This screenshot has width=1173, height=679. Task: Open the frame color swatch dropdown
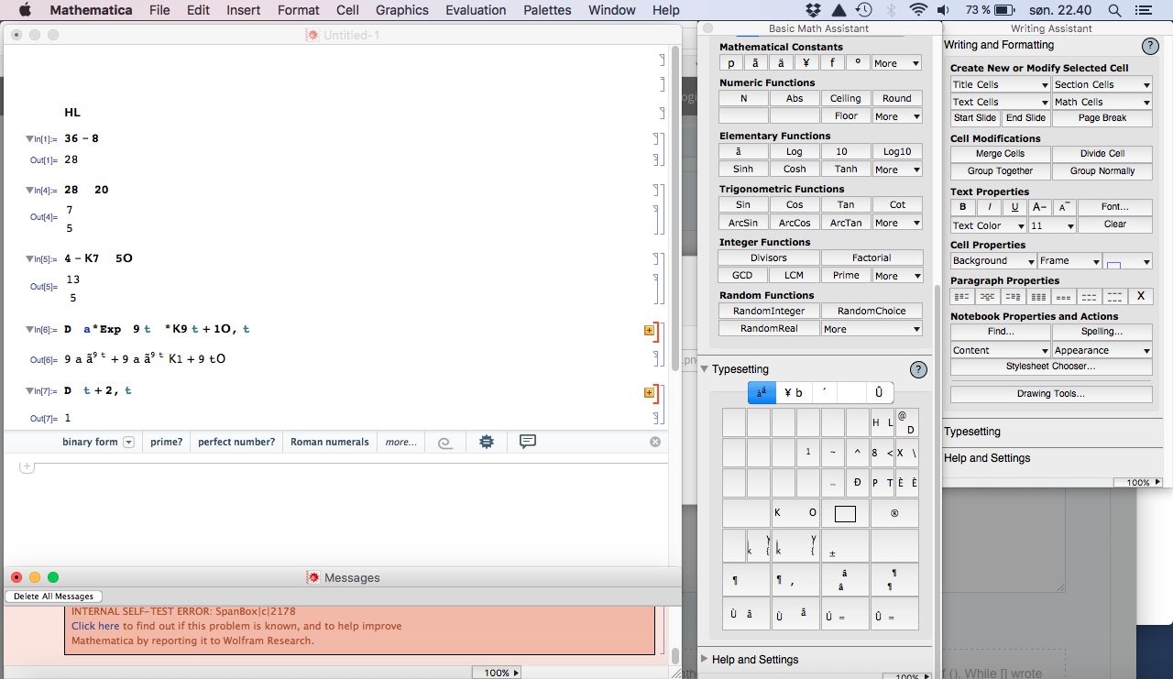point(1128,261)
